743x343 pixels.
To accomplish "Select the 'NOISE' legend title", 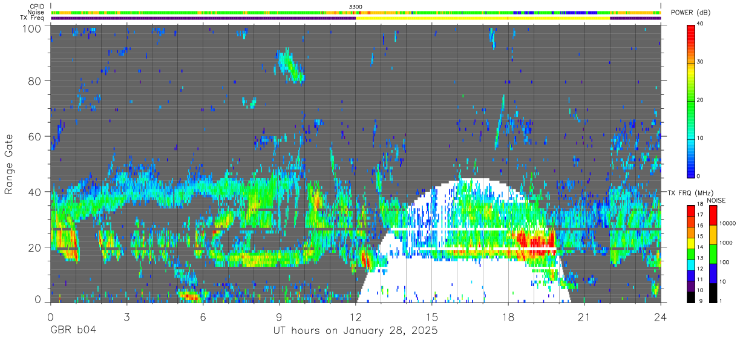I will [x=716, y=200].
